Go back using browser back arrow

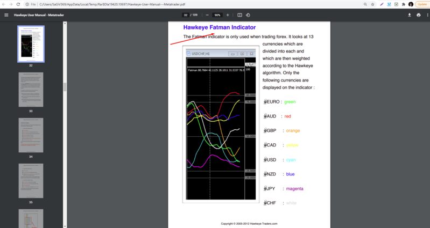coord(4,4)
